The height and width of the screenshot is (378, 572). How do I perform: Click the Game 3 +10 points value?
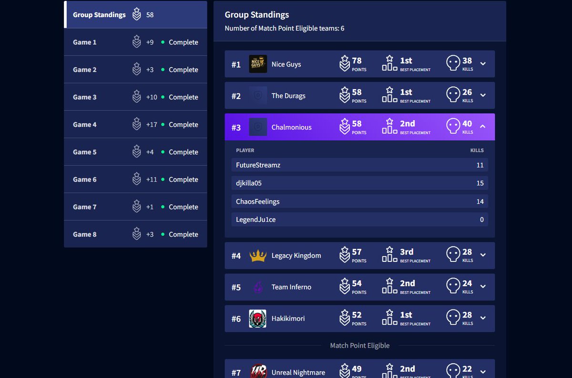(x=152, y=97)
